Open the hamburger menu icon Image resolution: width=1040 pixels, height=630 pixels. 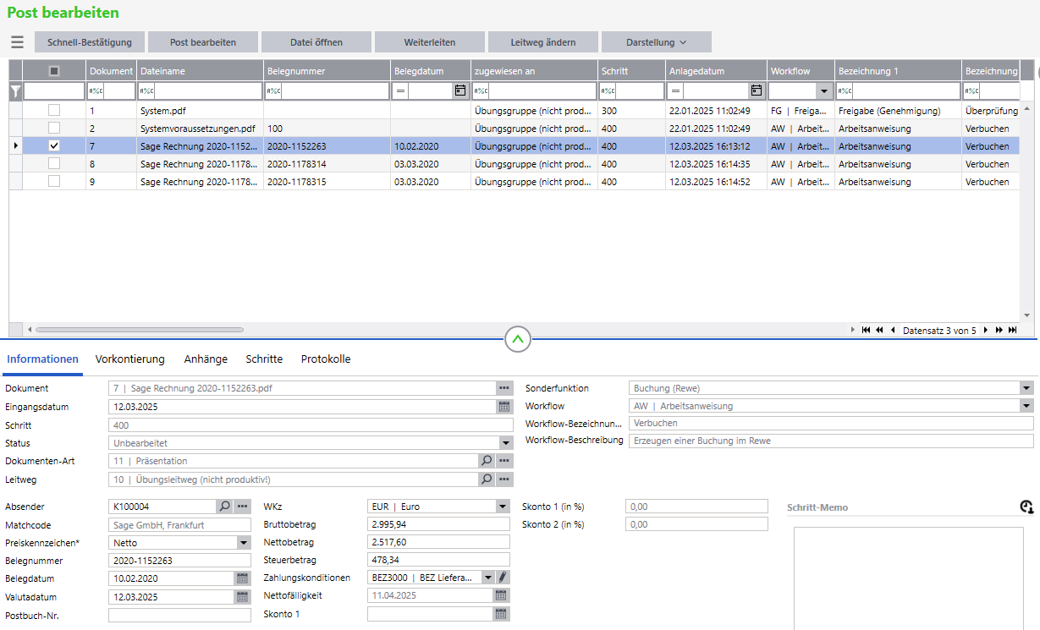[17, 42]
